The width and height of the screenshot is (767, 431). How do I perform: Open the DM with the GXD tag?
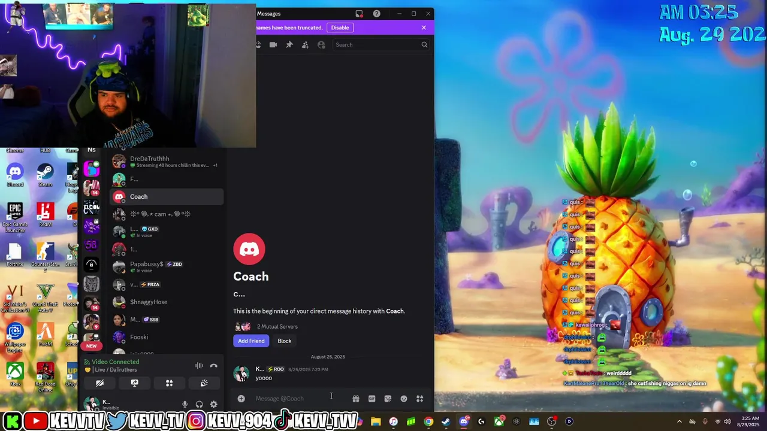pyautogui.click(x=167, y=232)
